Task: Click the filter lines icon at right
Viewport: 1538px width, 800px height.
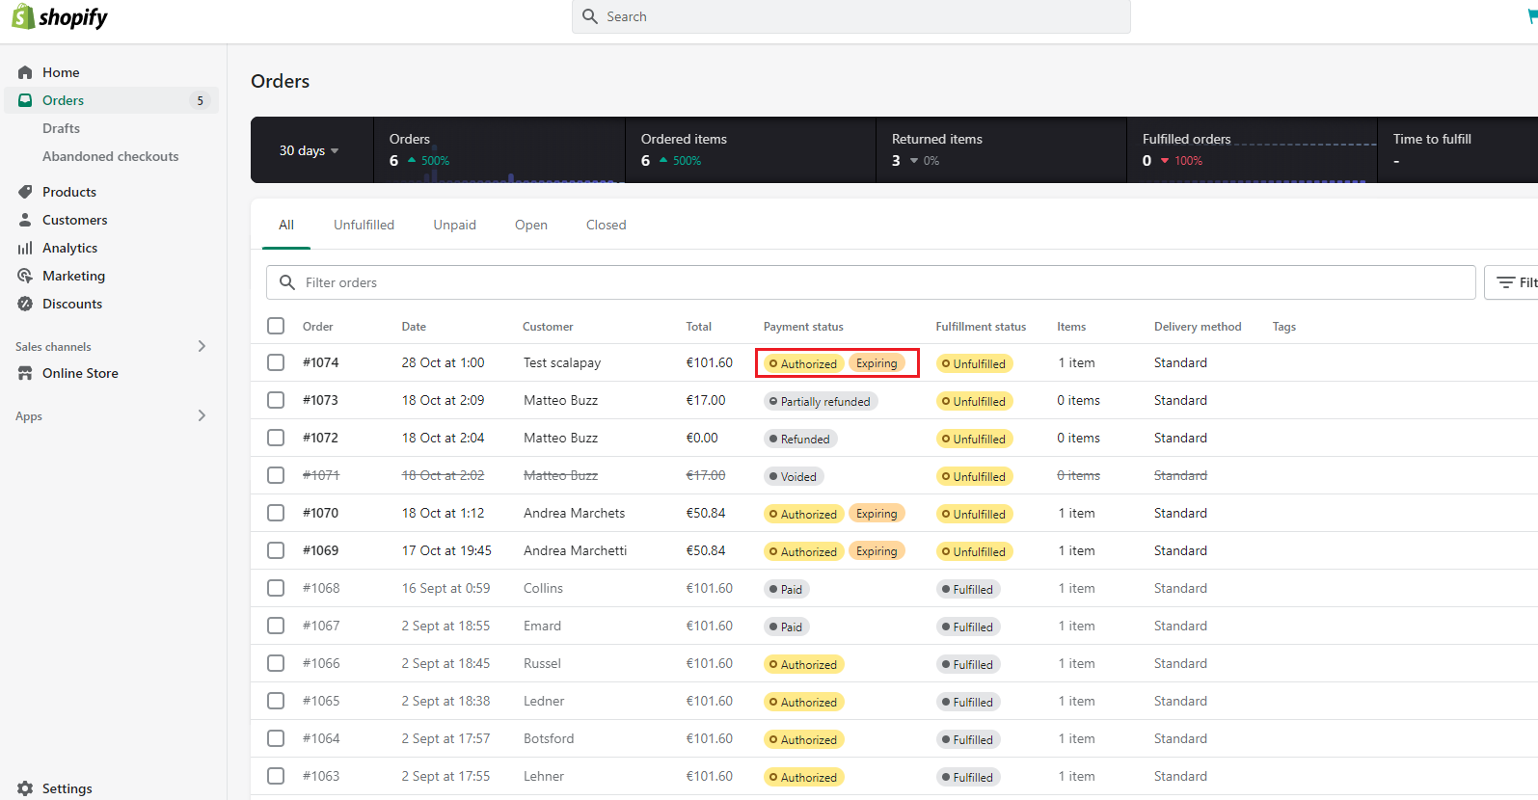Action: pos(1505,282)
